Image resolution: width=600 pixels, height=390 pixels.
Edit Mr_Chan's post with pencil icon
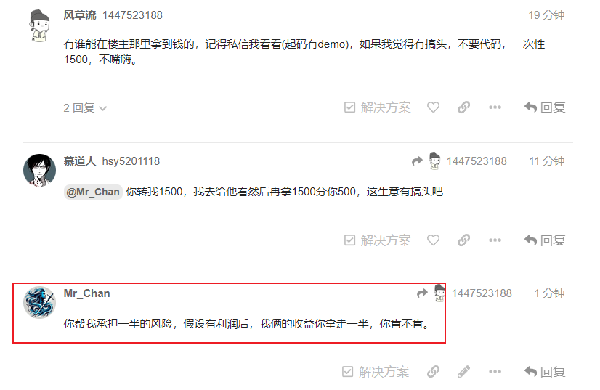coord(463,372)
